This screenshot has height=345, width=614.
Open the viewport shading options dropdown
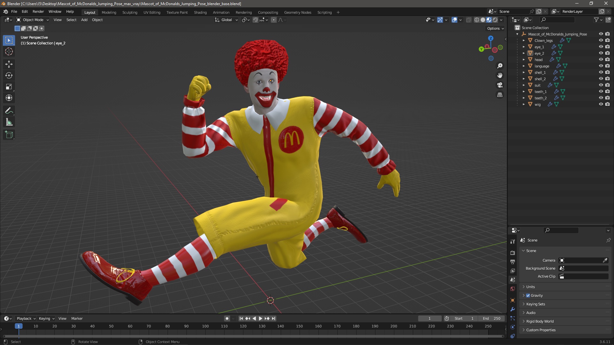tap(501, 20)
